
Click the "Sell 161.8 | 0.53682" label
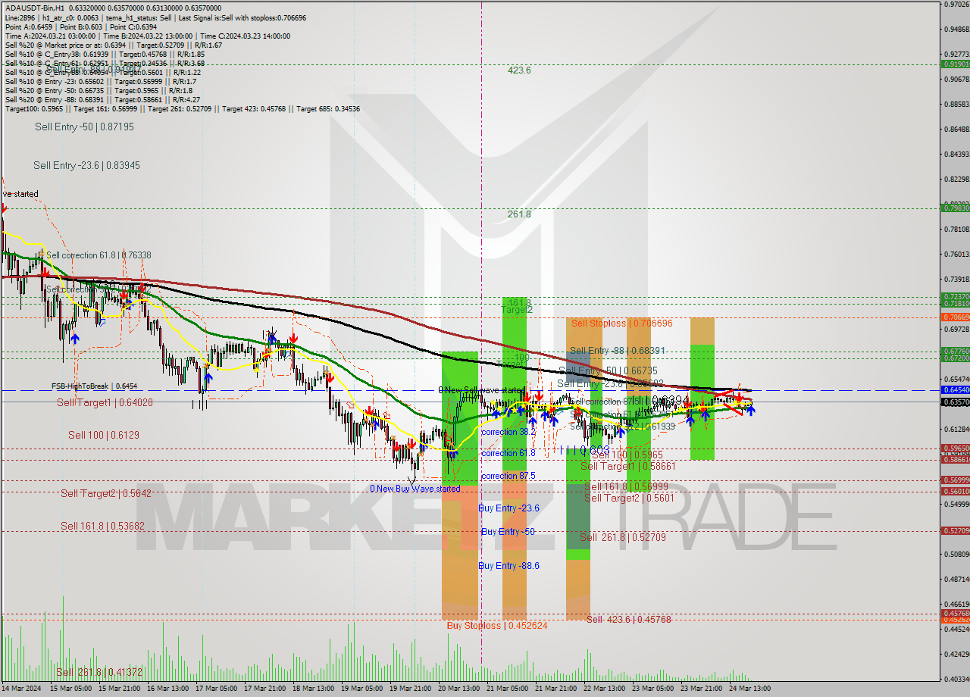coord(101,527)
